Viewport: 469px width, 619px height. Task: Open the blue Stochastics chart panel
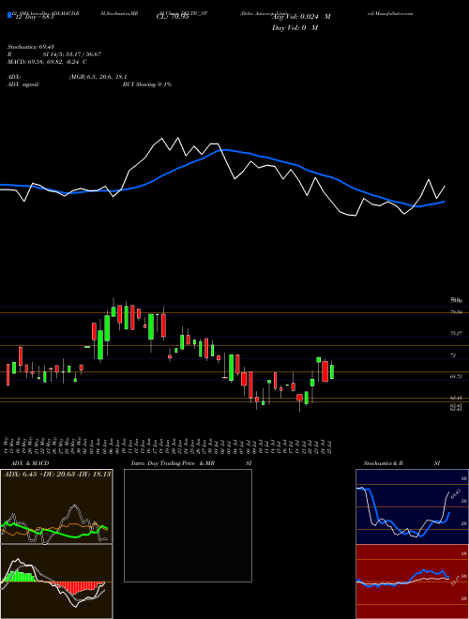(x=412, y=506)
